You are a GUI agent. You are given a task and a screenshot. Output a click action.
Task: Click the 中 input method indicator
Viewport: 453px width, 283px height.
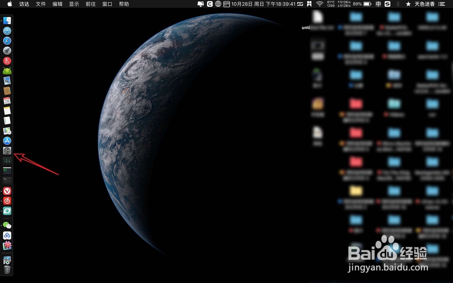coord(378,4)
